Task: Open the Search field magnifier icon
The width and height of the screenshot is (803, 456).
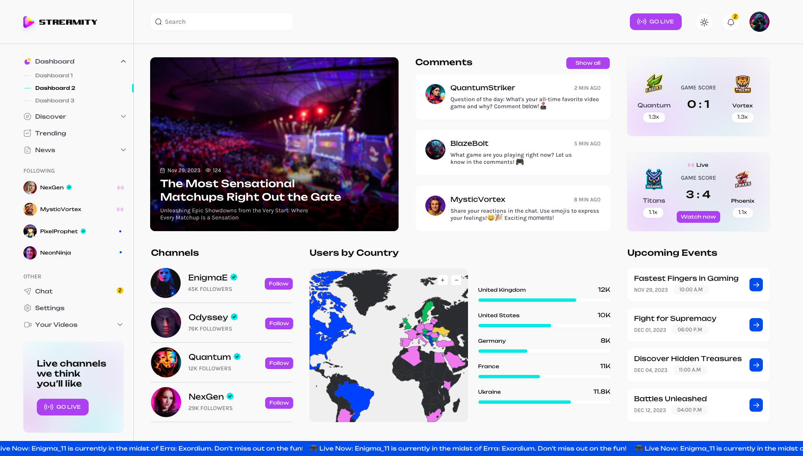Action: pos(159,22)
